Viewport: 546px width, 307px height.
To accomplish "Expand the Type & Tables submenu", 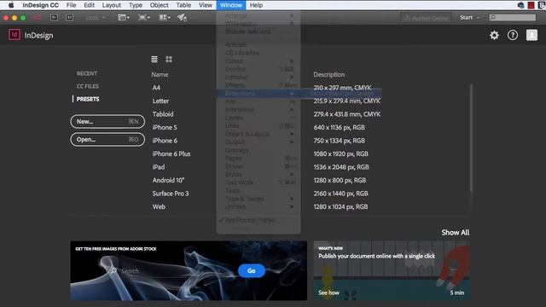I will click(258, 199).
